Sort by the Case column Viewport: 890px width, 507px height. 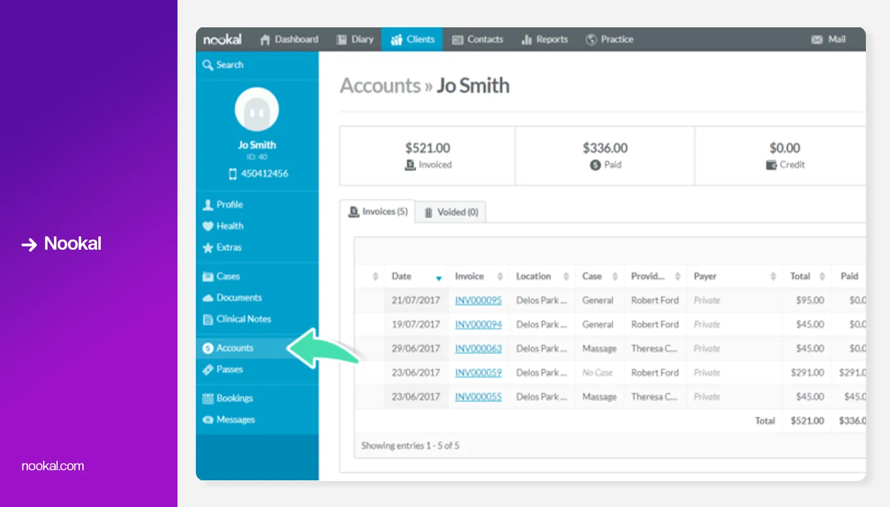click(600, 276)
